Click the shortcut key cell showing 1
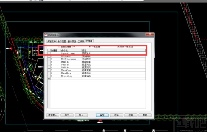This screenshot has height=132, width=207. coord(55,56)
